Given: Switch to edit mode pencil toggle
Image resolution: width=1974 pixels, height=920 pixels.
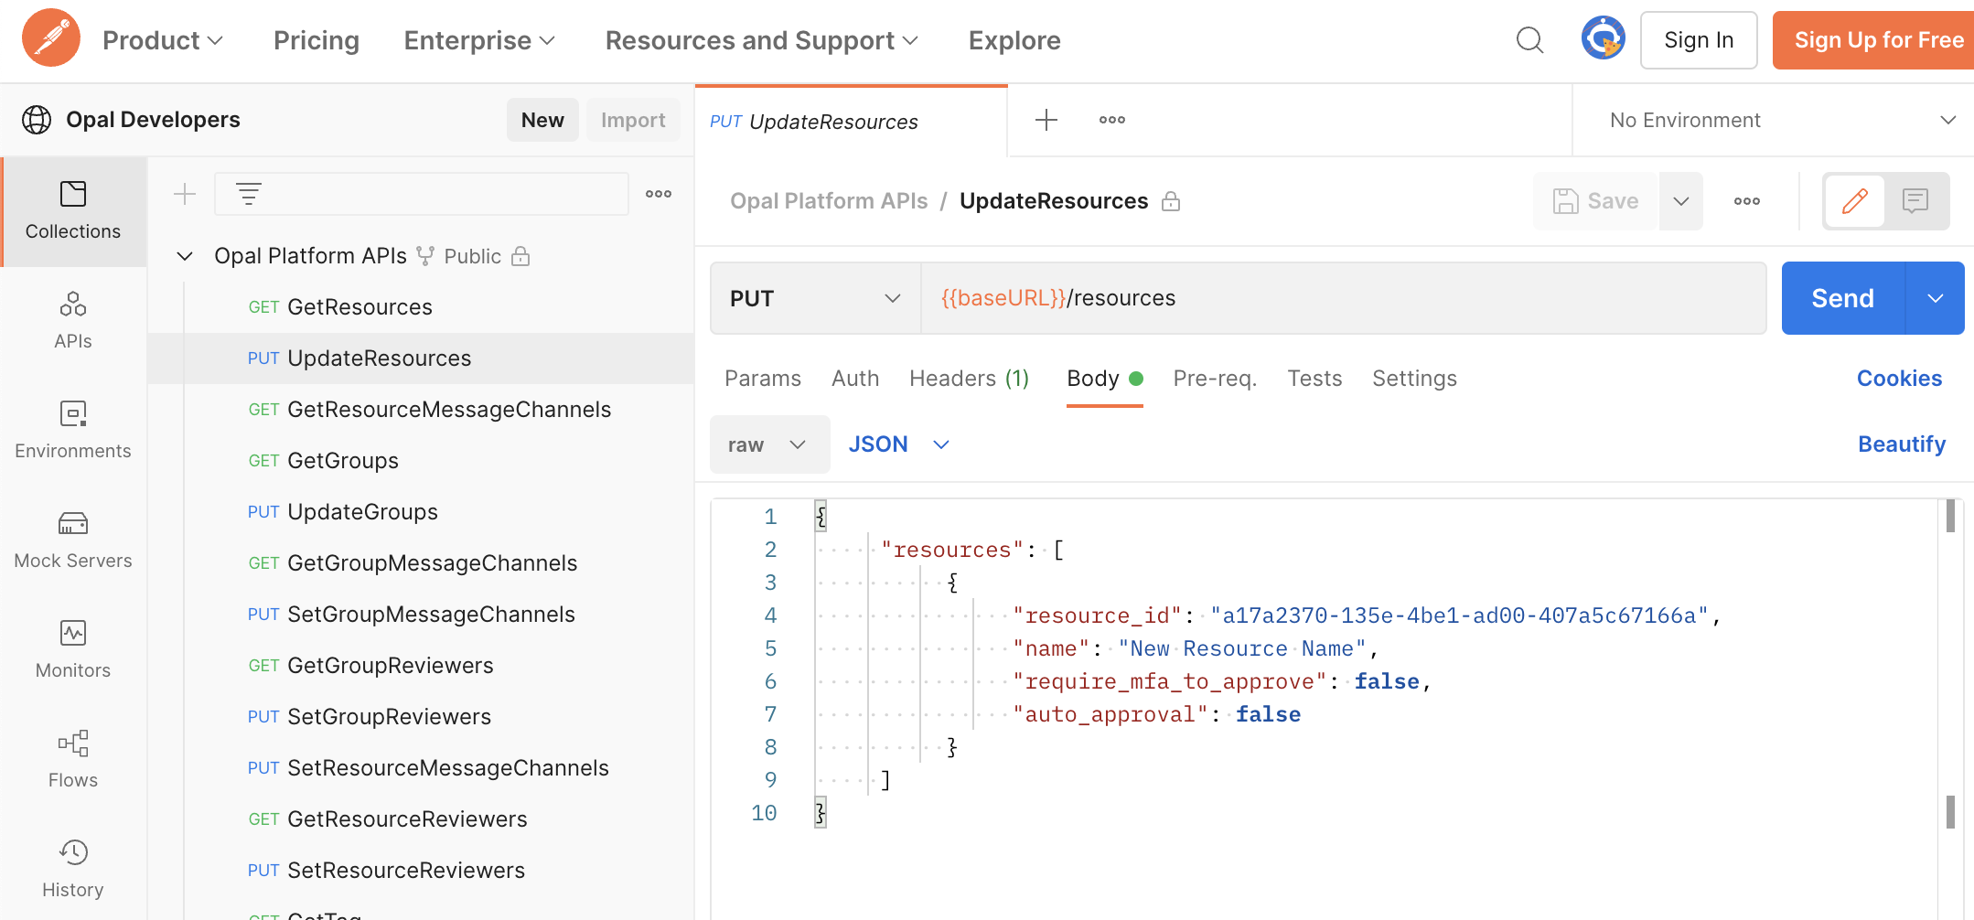Looking at the screenshot, I should click(1854, 201).
